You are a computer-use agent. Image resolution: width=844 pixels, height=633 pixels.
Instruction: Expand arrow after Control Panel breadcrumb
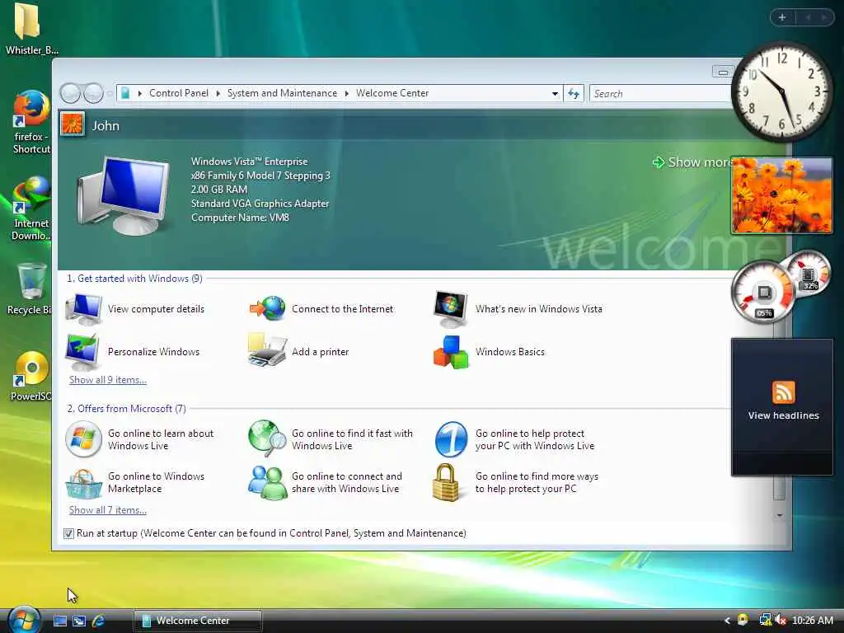tap(218, 94)
